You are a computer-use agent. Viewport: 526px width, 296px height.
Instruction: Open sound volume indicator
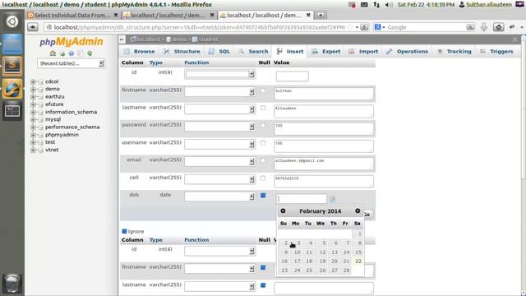(x=389, y=5)
